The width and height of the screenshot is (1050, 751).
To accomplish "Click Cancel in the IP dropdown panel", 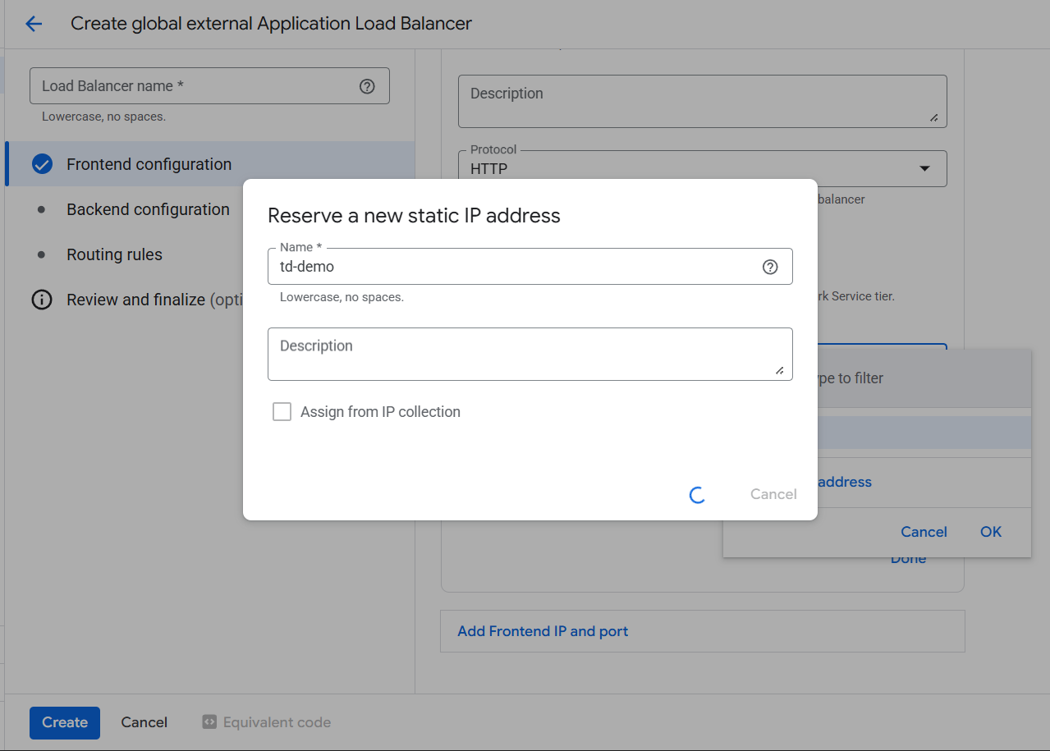I will click(924, 532).
